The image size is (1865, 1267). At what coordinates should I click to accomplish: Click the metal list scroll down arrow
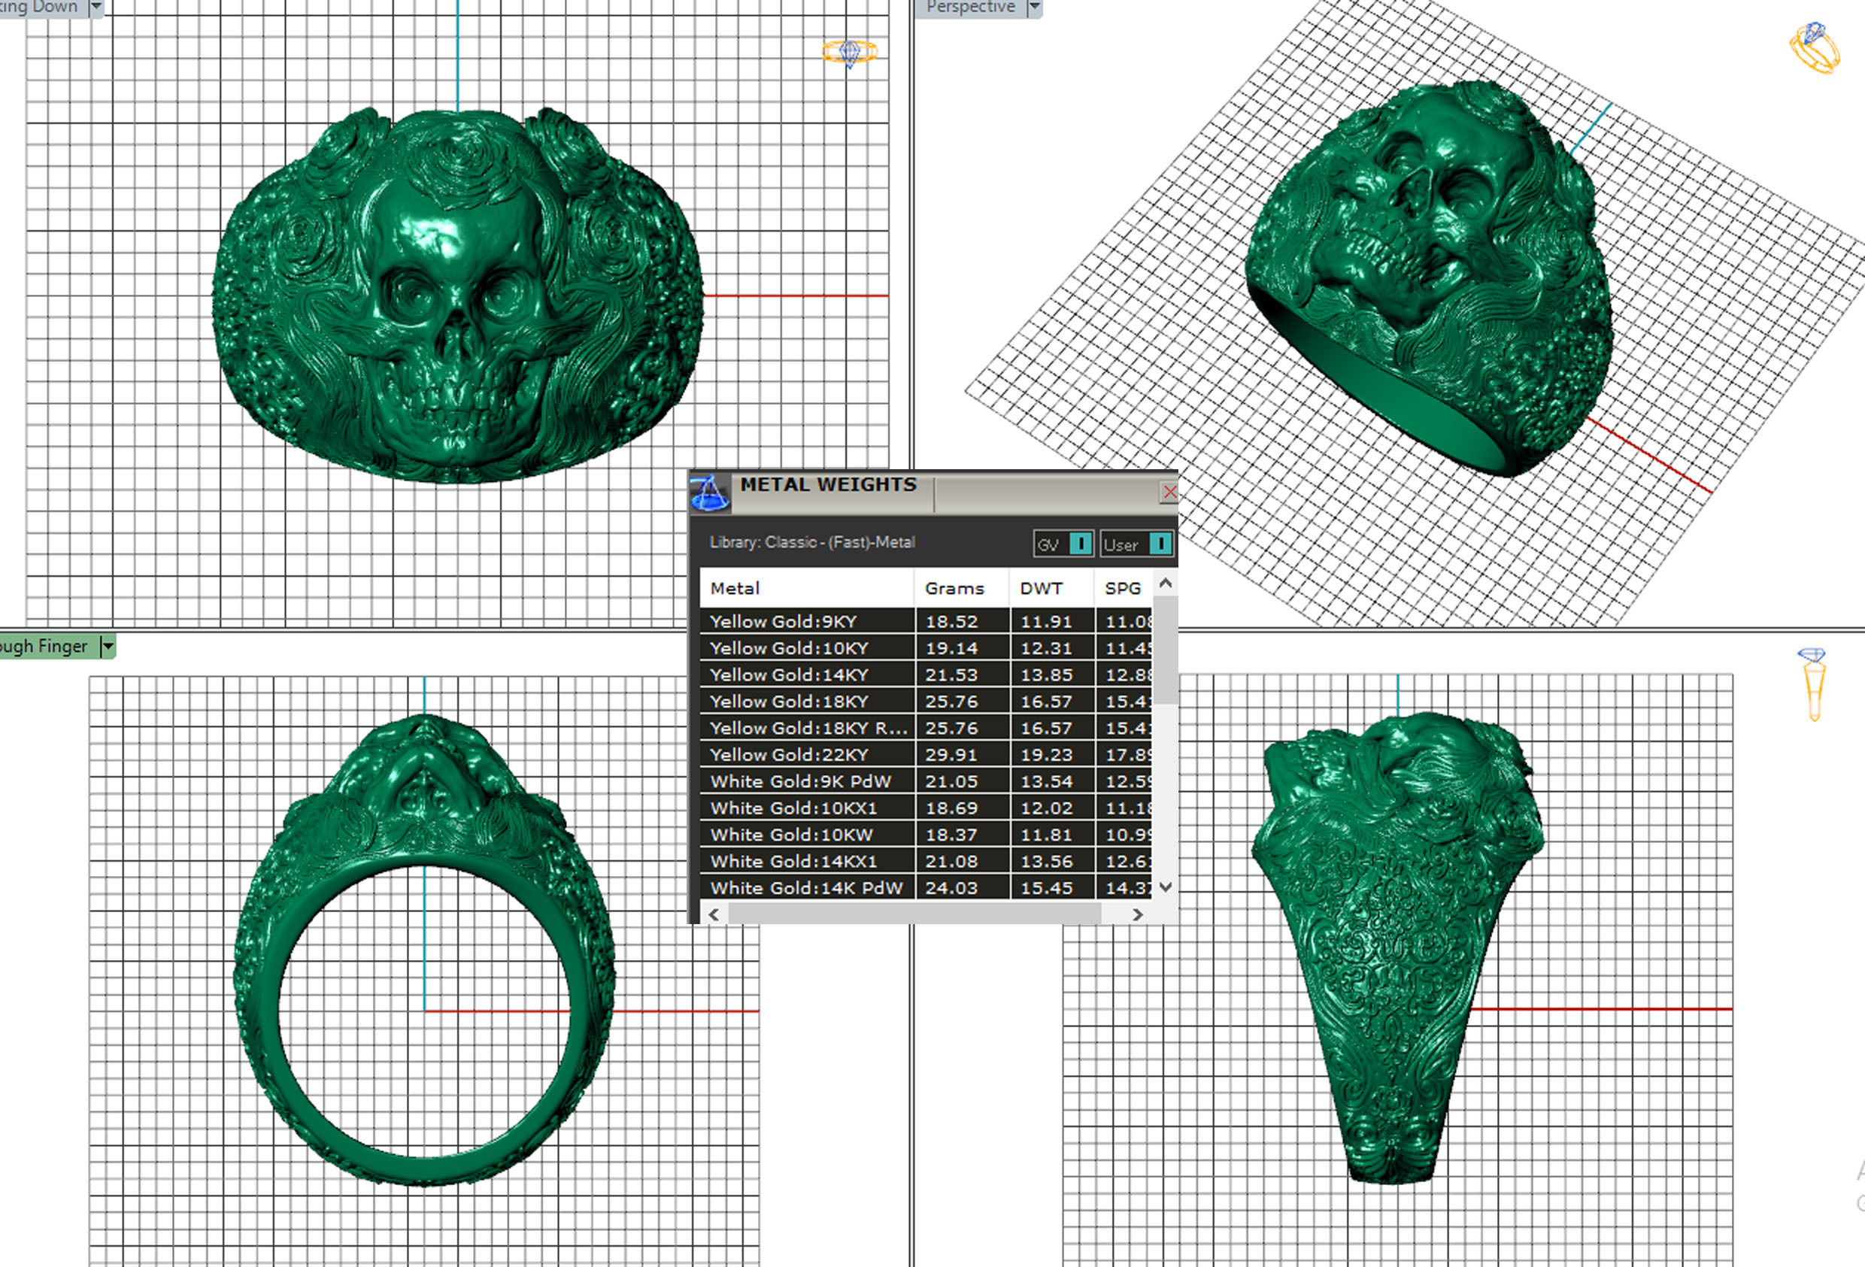coord(1166,887)
